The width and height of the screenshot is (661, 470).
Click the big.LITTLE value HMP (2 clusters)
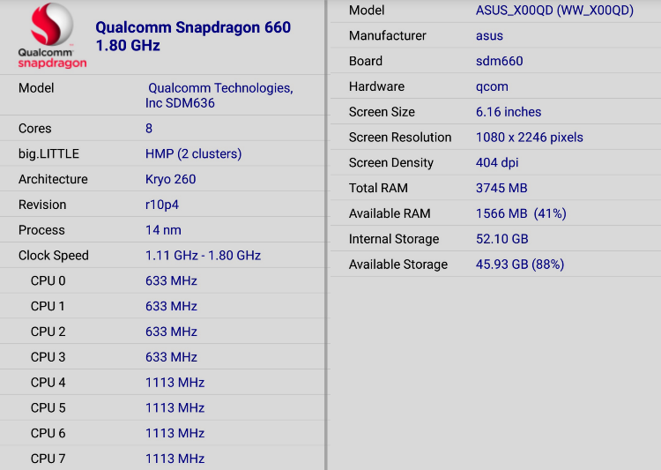pos(194,154)
